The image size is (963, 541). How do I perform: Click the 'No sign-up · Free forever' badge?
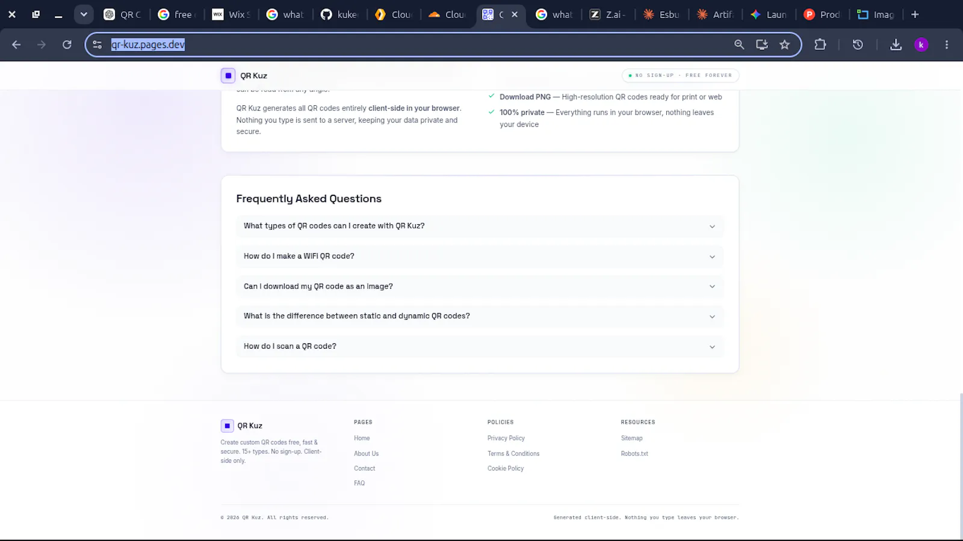pyautogui.click(x=680, y=76)
